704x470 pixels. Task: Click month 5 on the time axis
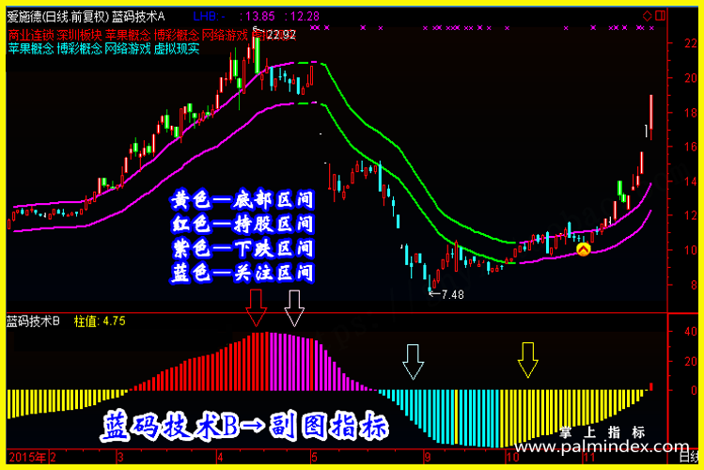tap(314, 457)
